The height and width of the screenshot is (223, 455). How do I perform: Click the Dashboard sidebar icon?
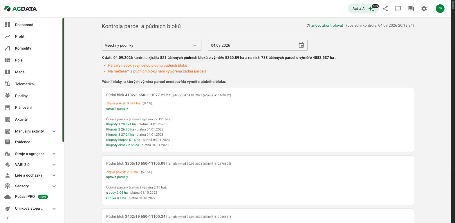(8, 25)
